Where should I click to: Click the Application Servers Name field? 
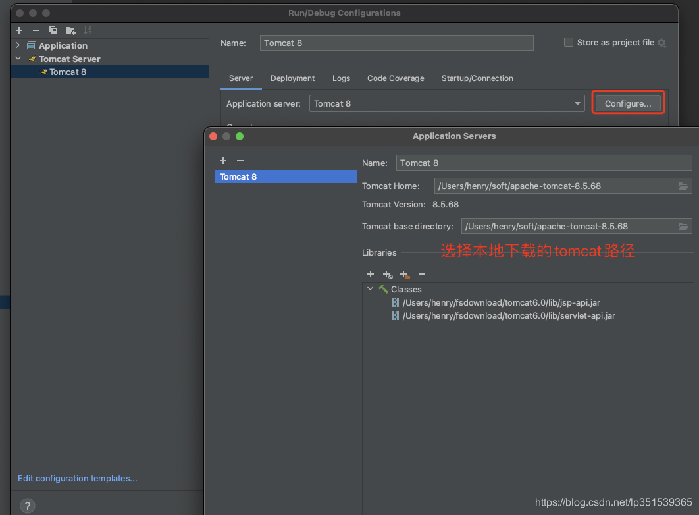(544, 163)
